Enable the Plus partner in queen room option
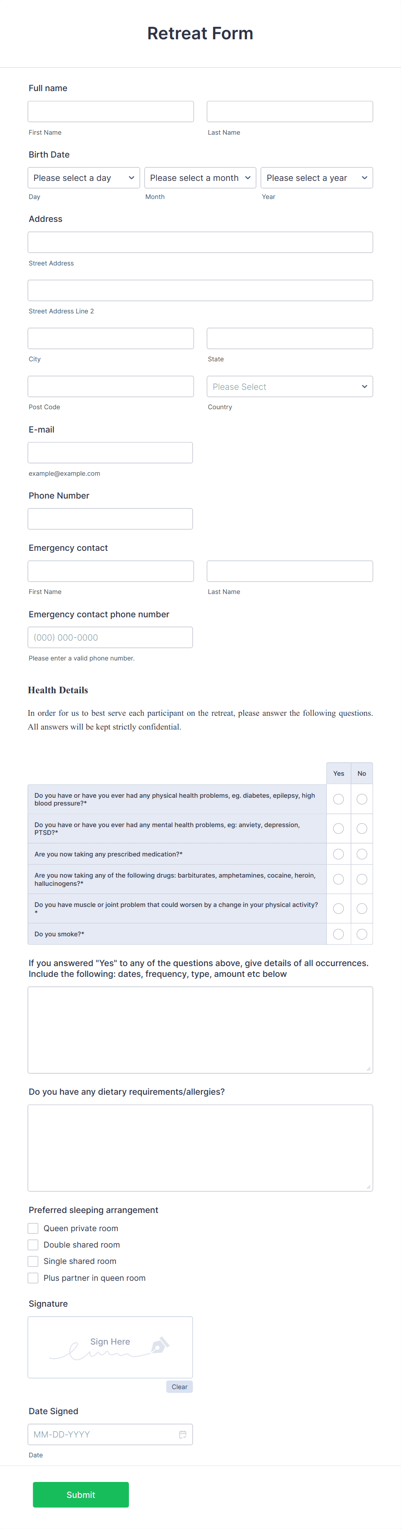This screenshot has height=1529, width=401. (x=33, y=1278)
